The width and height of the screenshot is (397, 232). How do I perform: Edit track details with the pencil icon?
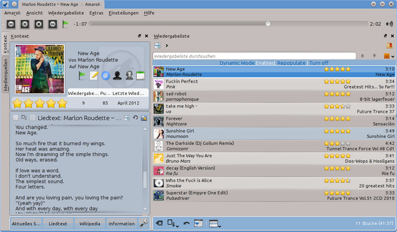tap(93, 76)
